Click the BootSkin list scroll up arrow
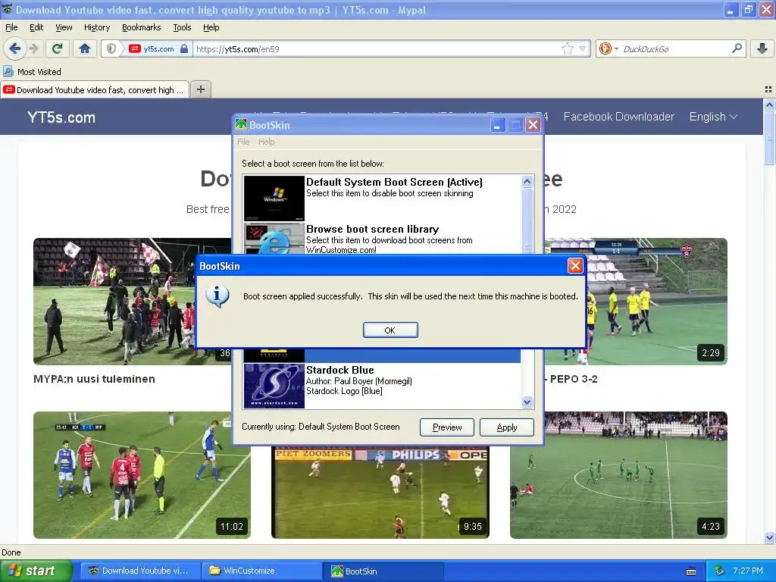The image size is (776, 582). point(527,182)
